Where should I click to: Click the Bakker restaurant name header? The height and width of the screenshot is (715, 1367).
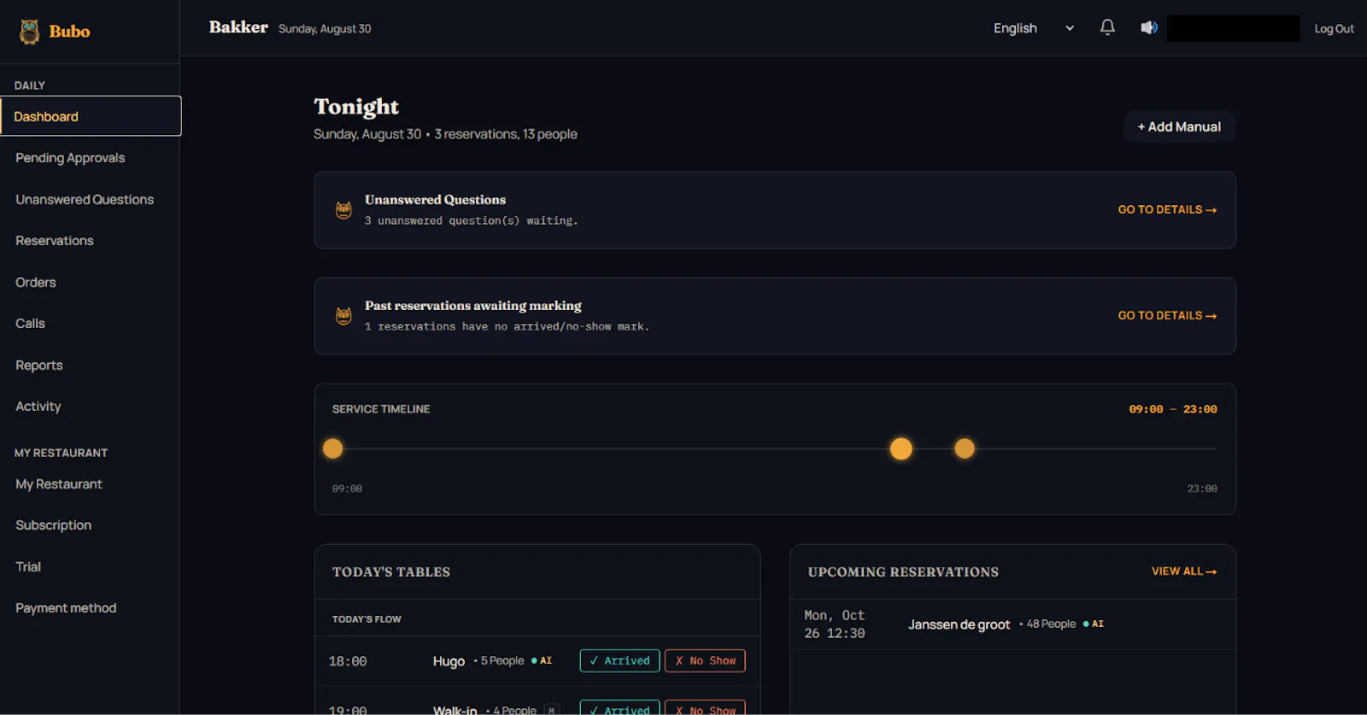238,27
